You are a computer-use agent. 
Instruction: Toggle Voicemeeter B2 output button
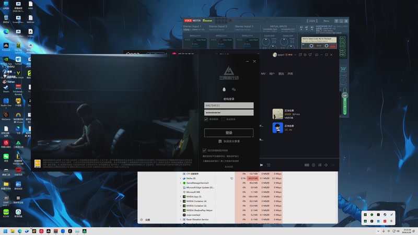343,54
